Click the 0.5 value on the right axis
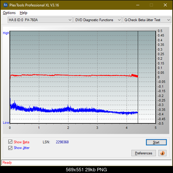The image size is (173, 173). [x=160, y=31]
